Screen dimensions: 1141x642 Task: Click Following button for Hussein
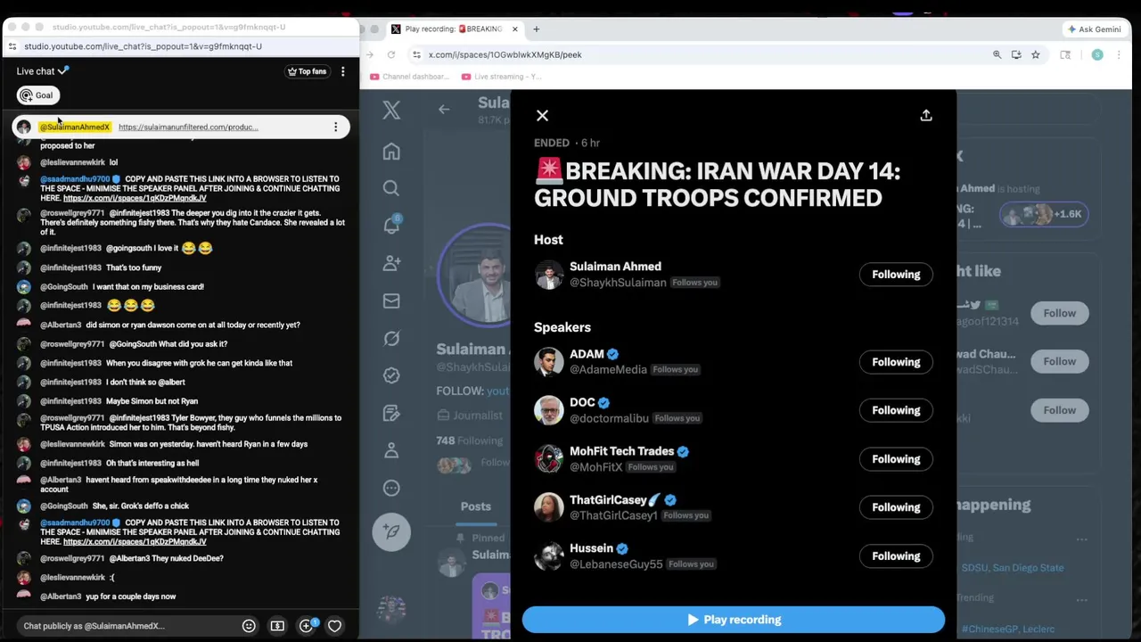(x=896, y=556)
